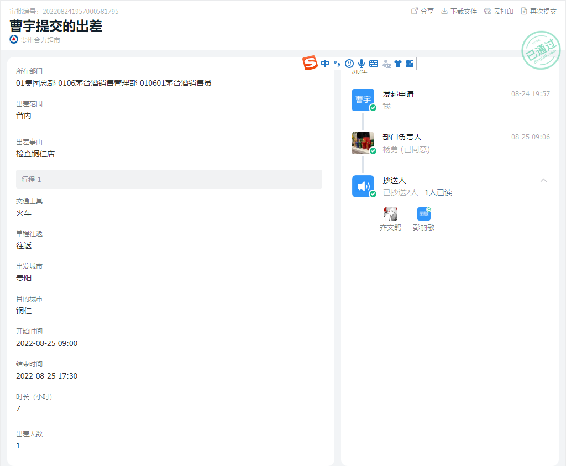Click 彭丽敏 recipient avatar
The image size is (566, 466).
pyautogui.click(x=424, y=214)
